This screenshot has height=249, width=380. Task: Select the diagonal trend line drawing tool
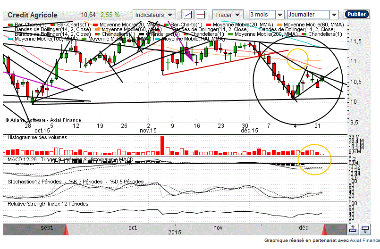(x=188, y=15)
